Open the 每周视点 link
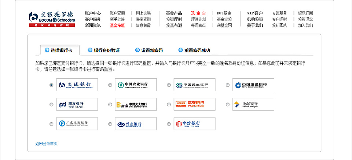The width and height of the screenshot is (352, 160). (x=198, y=25)
